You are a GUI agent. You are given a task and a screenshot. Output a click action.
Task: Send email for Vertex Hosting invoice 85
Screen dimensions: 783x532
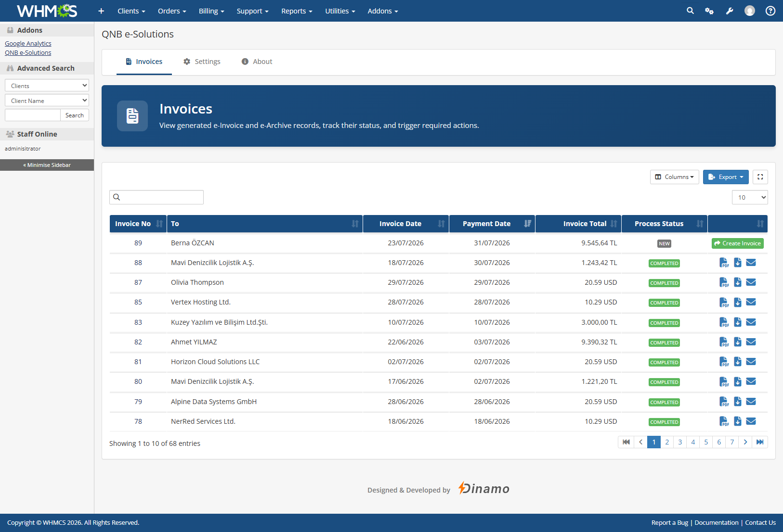click(751, 302)
